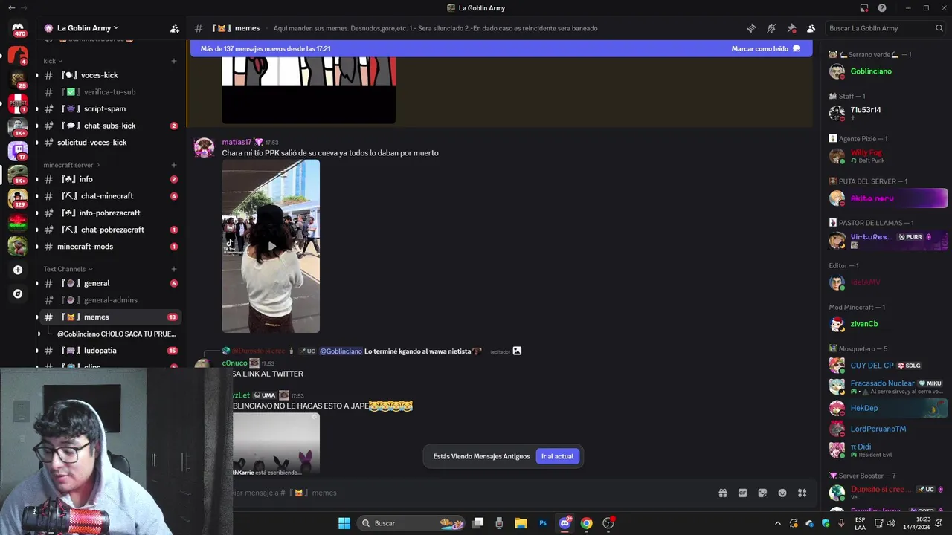This screenshot has height=535, width=952.
Task: Open the gift icon in message bar
Action: coord(722,493)
